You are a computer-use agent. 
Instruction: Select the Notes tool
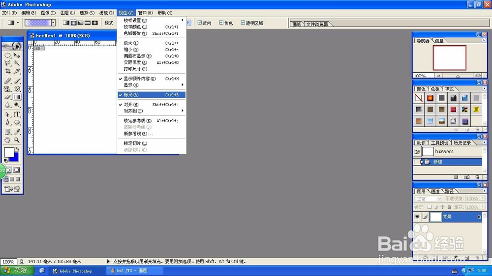[7, 132]
